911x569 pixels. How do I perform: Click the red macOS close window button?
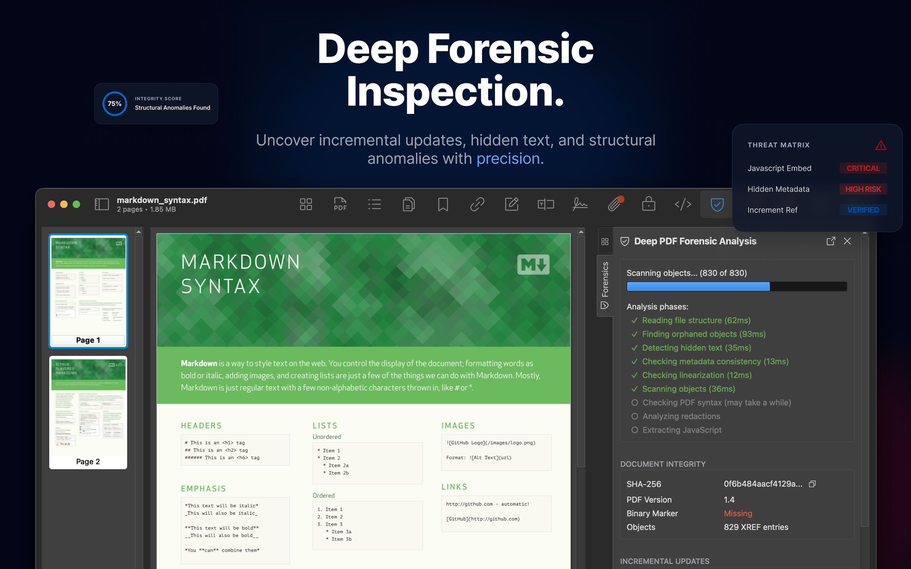tap(52, 204)
